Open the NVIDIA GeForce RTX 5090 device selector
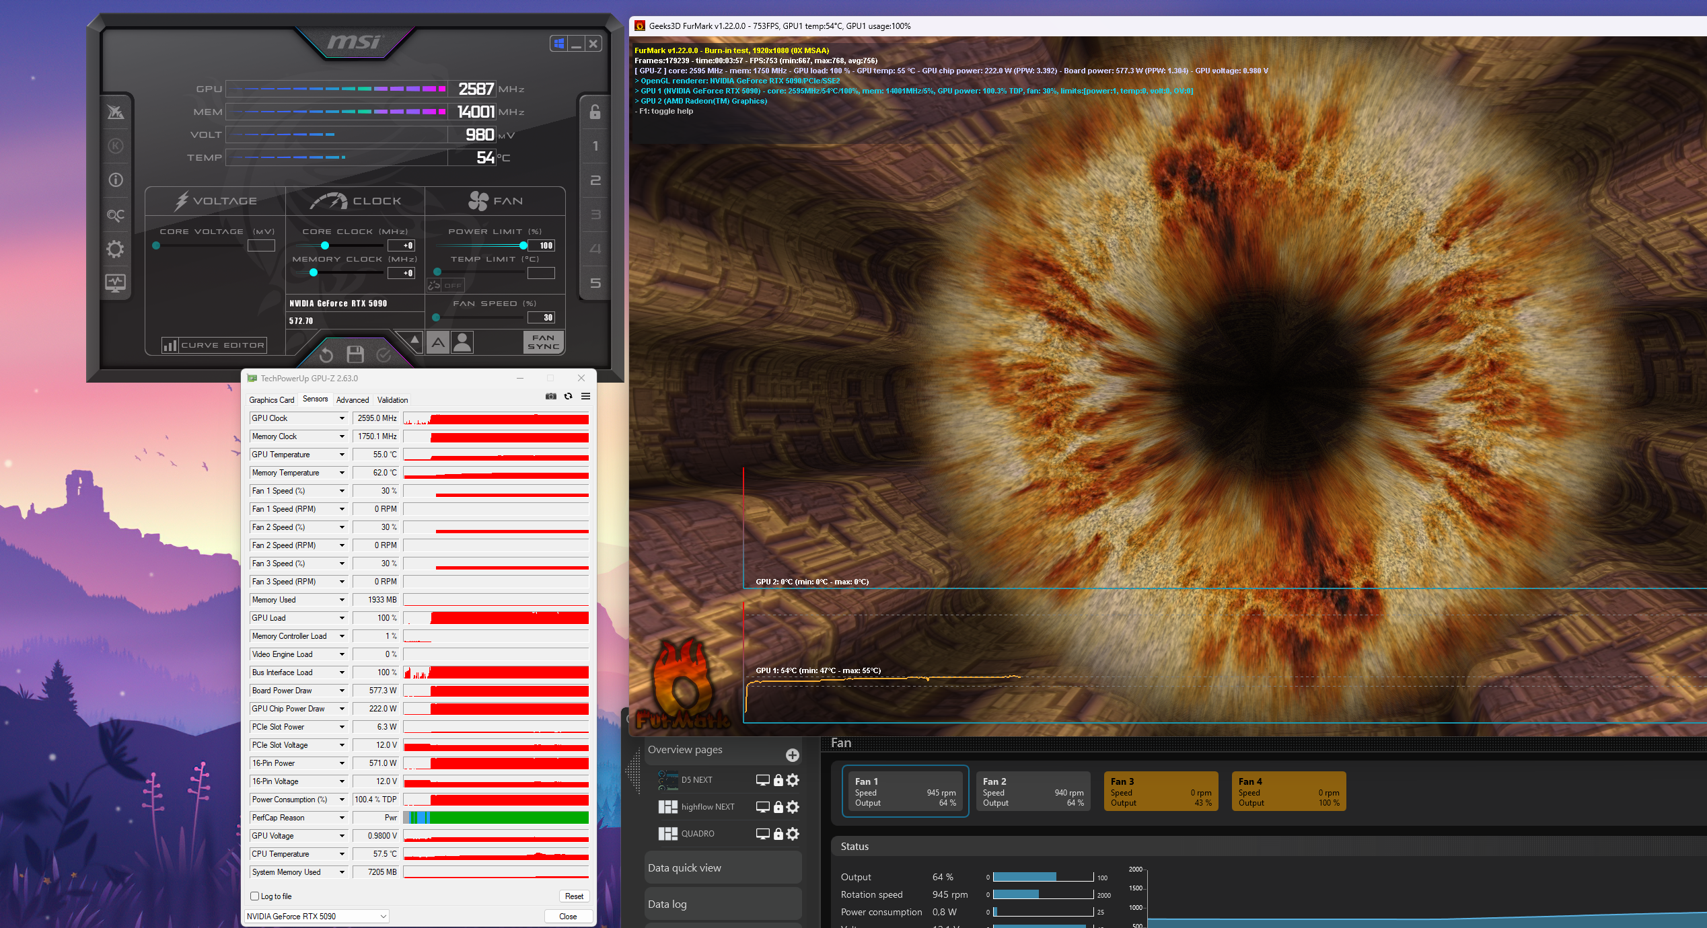 point(316,916)
